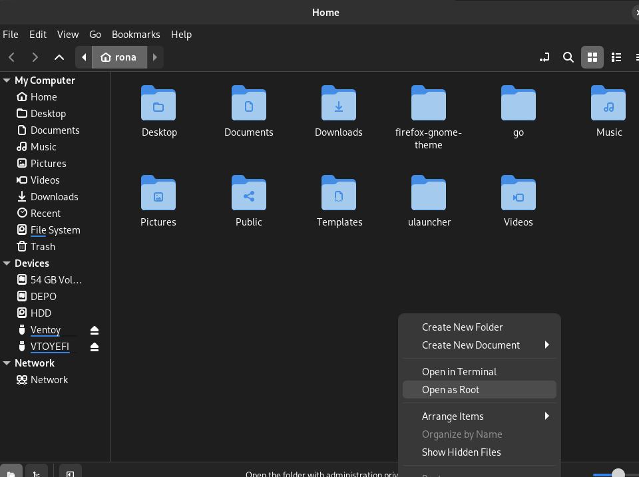The height and width of the screenshot is (477, 639).
Task: Open the ulauncher folder
Action: tap(429, 193)
